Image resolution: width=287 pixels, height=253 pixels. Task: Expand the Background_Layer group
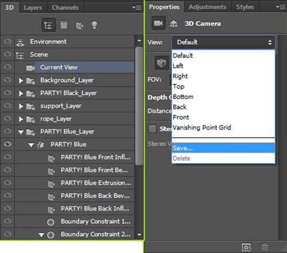[21, 81]
